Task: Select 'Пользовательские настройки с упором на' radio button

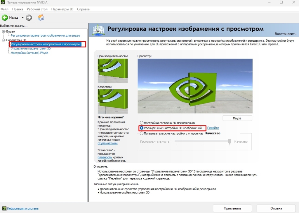Action: coord(142,133)
